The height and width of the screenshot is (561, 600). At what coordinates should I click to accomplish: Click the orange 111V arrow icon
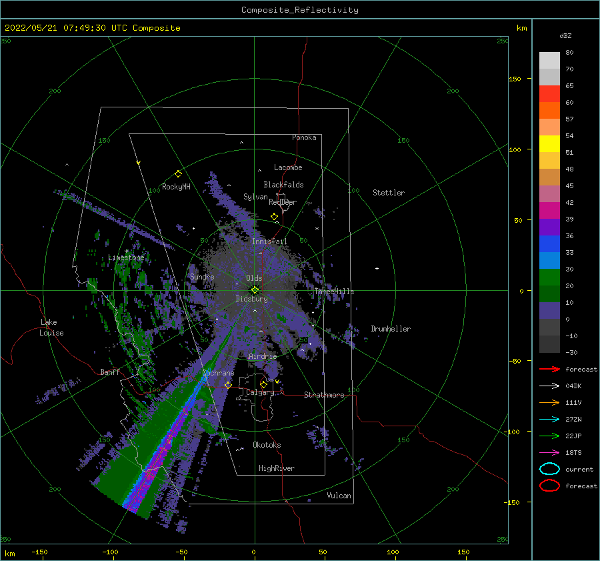(549, 402)
